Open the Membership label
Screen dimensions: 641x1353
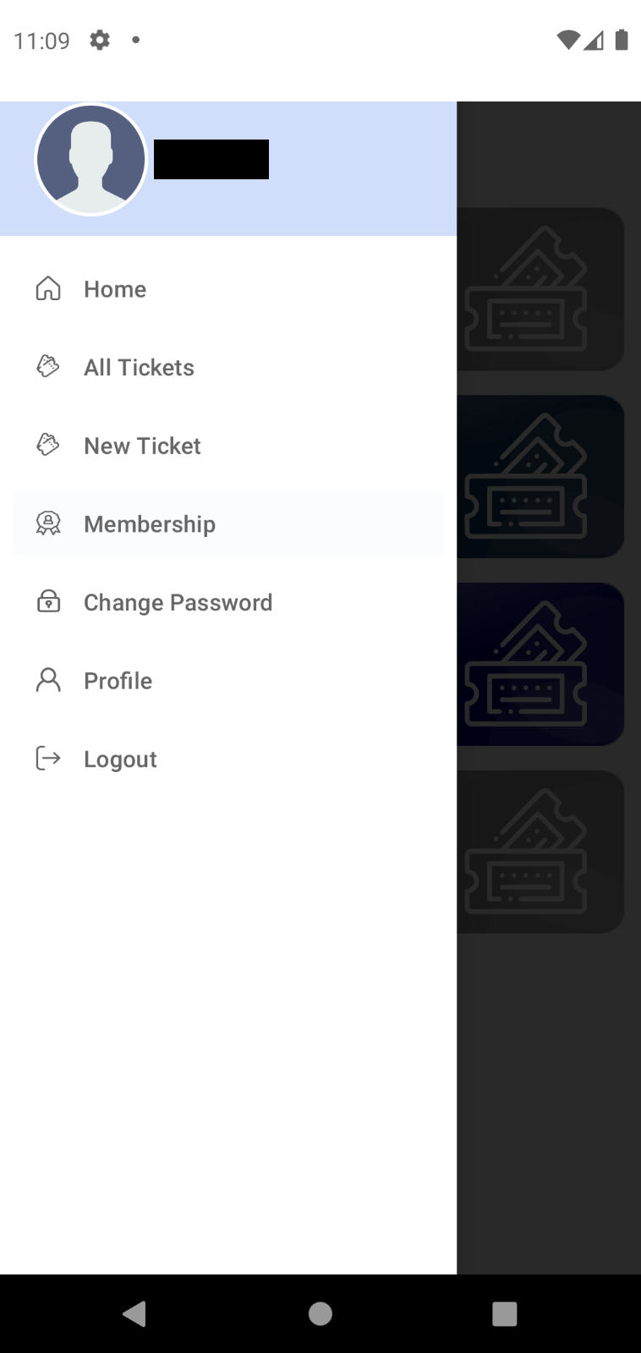150,524
